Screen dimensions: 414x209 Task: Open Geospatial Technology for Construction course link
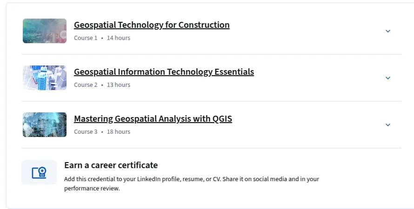pos(152,25)
